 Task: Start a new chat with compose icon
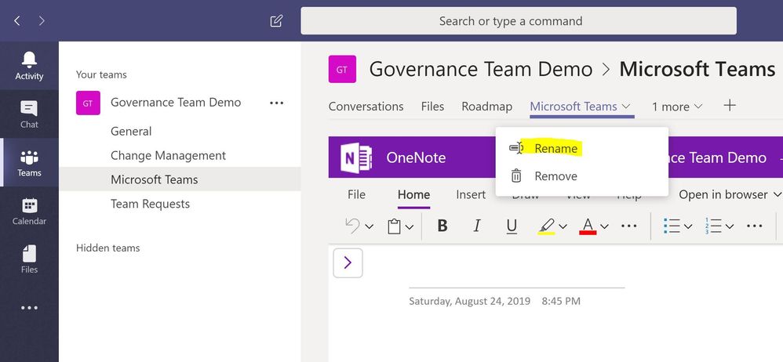click(276, 21)
